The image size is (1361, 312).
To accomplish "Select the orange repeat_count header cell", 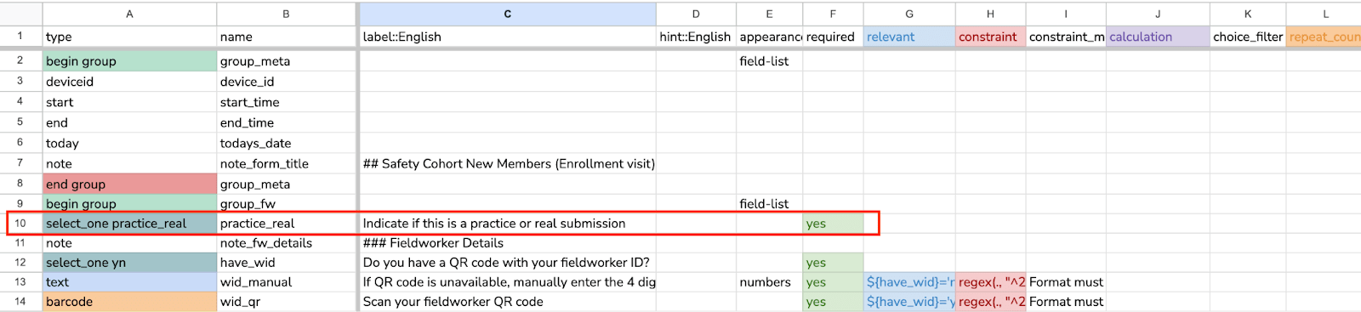I will point(1324,37).
